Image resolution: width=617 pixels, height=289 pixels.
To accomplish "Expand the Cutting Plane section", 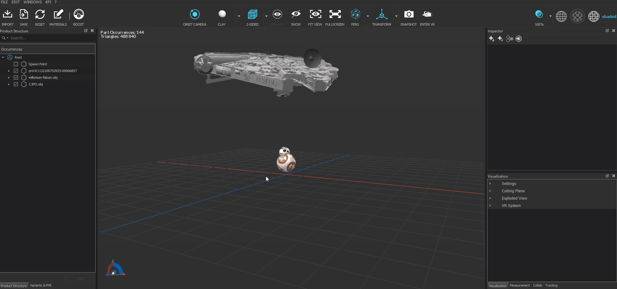I will 490,191.
